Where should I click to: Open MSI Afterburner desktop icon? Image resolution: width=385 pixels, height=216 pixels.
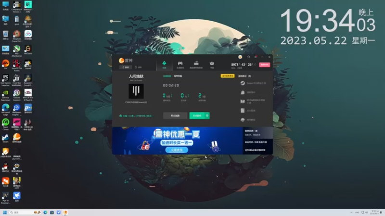click(17, 51)
